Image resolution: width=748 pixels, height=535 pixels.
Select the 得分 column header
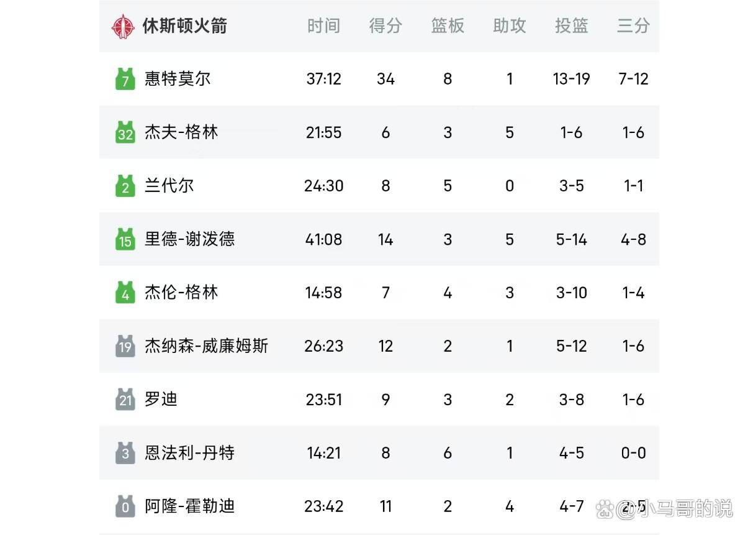[385, 25]
